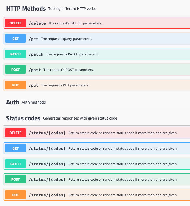The height and width of the screenshot is (206, 190).
Task: Collapse the HTTP Methods section header
Action: click(26, 9)
